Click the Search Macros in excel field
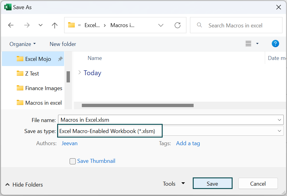This screenshot has width=287, height=196. coord(236,25)
